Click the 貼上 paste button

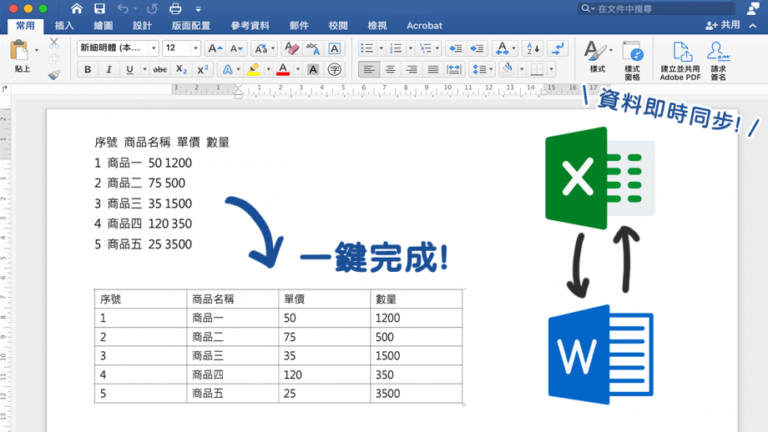click(19, 56)
